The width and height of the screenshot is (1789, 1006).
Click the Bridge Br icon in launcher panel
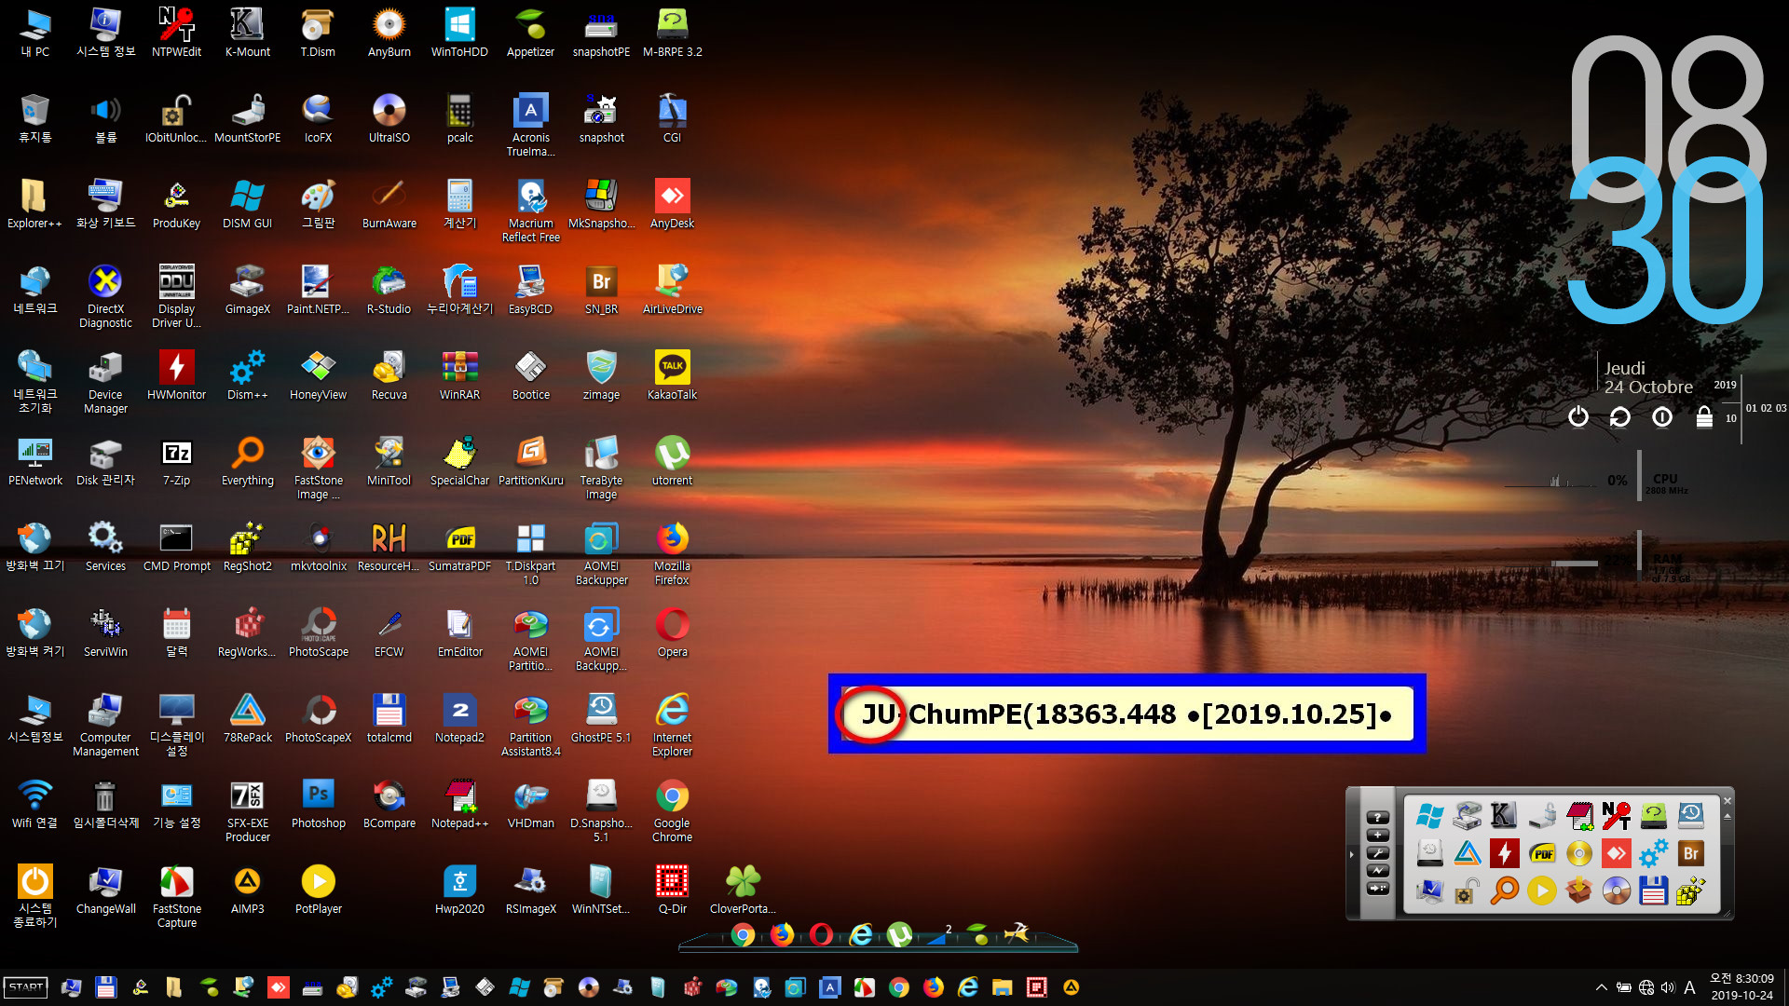(x=1690, y=853)
